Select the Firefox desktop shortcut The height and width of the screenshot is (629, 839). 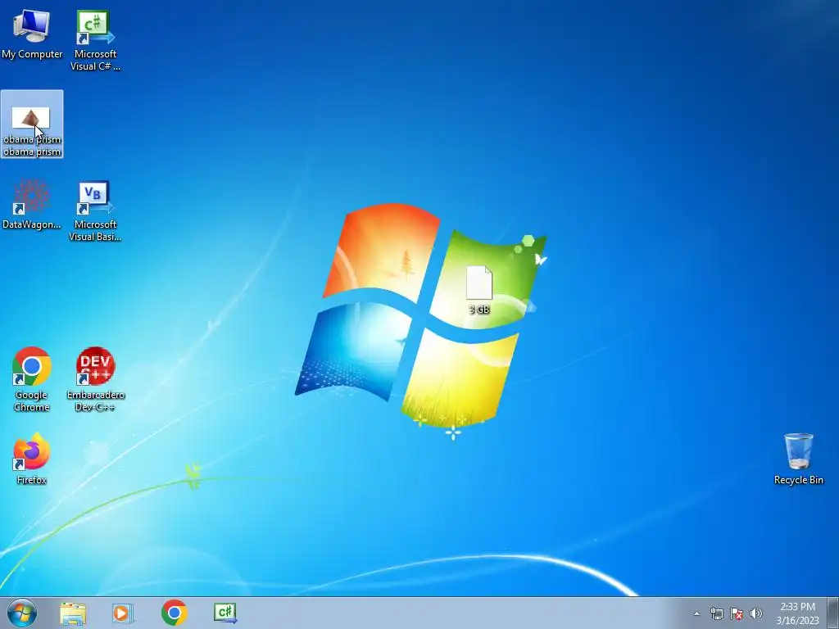(32, 459)
